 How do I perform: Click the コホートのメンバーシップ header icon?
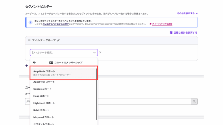[x=51, y=62]
